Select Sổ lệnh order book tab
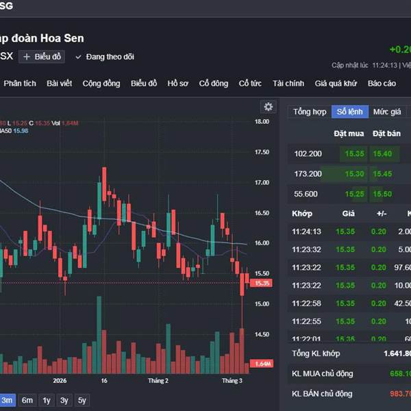This screenshot has height=411, width=411. (x=350, y=112)
